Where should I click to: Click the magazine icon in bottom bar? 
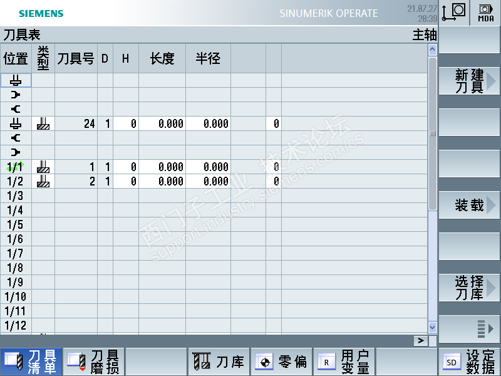click(x=202, y=362)
